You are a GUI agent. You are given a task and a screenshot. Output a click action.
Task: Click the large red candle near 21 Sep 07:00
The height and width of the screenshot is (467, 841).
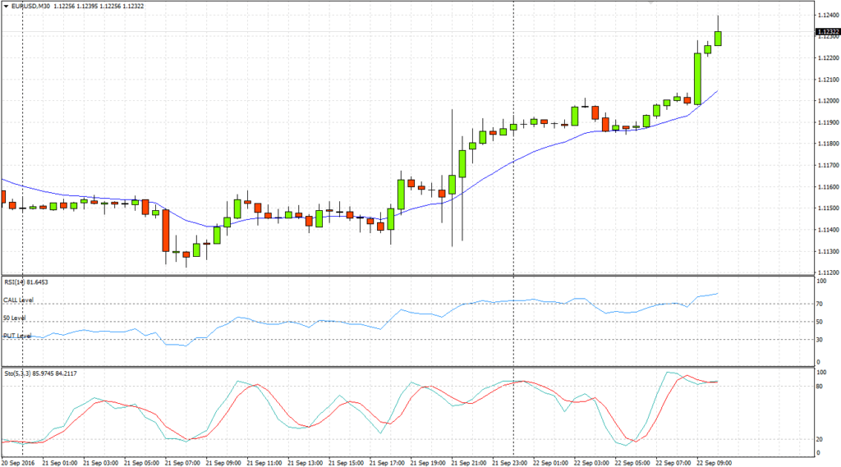pos(165,230)
